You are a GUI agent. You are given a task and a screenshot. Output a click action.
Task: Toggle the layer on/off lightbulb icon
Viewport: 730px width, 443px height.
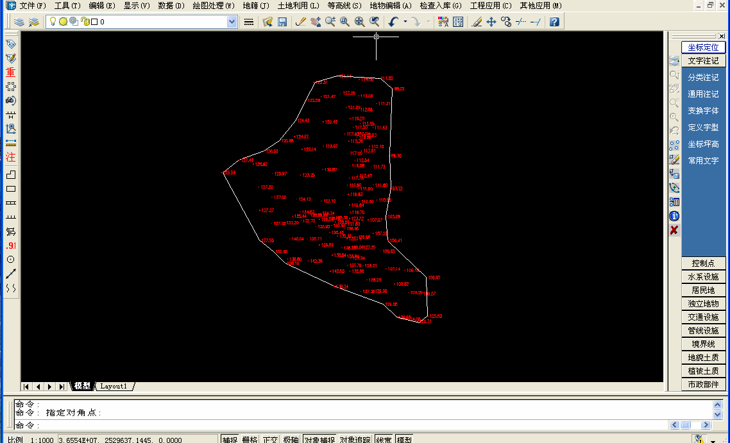click(x=53, y=21)
